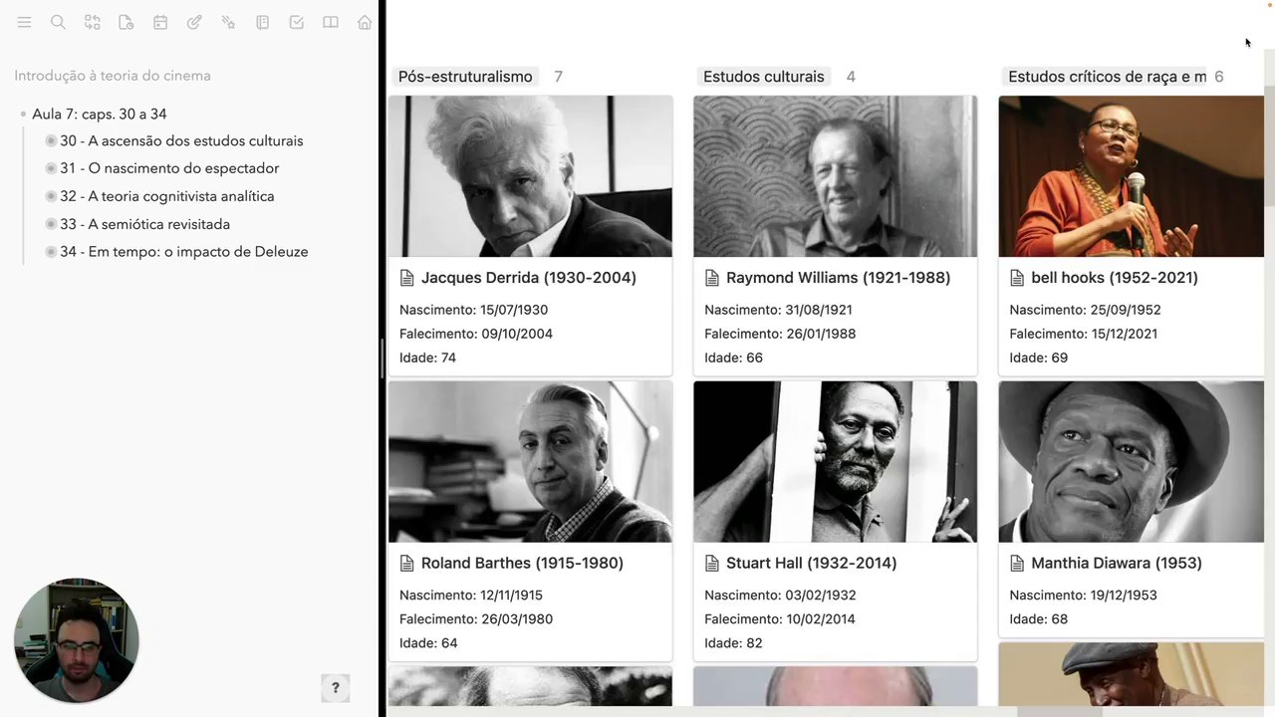Click bullet of Aula 7: caps. 30 a 34
Viewport: 1275px width, 717px height.
[23, 115]
